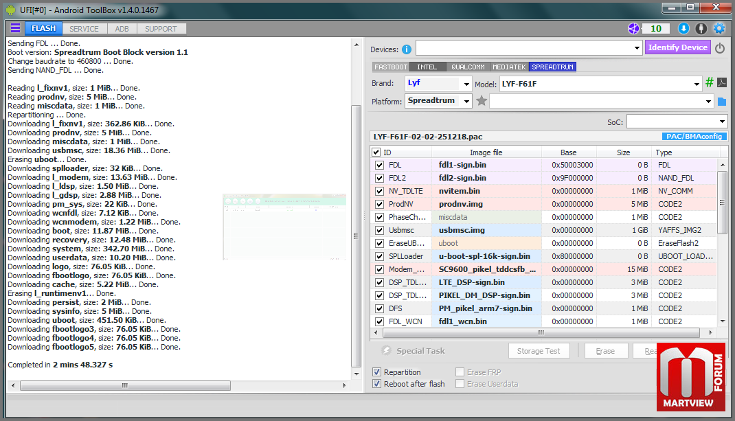Click the power icon beside Identify Device

[720, 48]
